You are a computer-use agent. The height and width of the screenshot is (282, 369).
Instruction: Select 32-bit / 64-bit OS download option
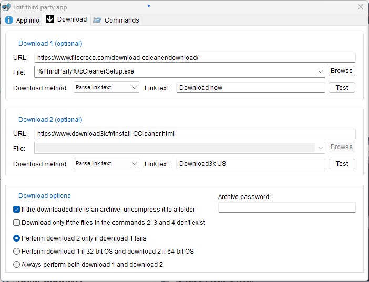16,252
